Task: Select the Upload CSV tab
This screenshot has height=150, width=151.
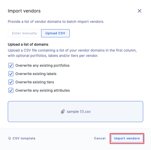Action: pyautogui.click(x=55, y=33)
